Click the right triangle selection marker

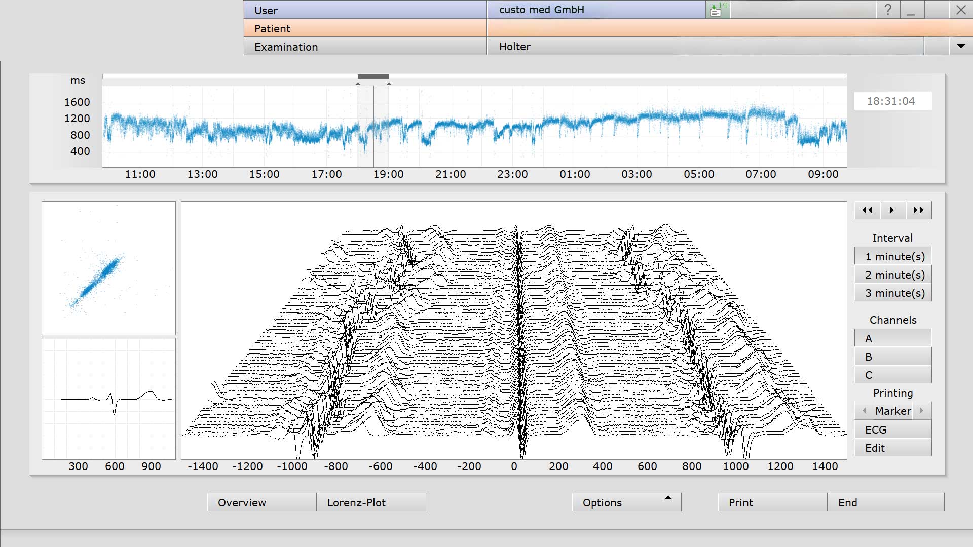point(389,84)
